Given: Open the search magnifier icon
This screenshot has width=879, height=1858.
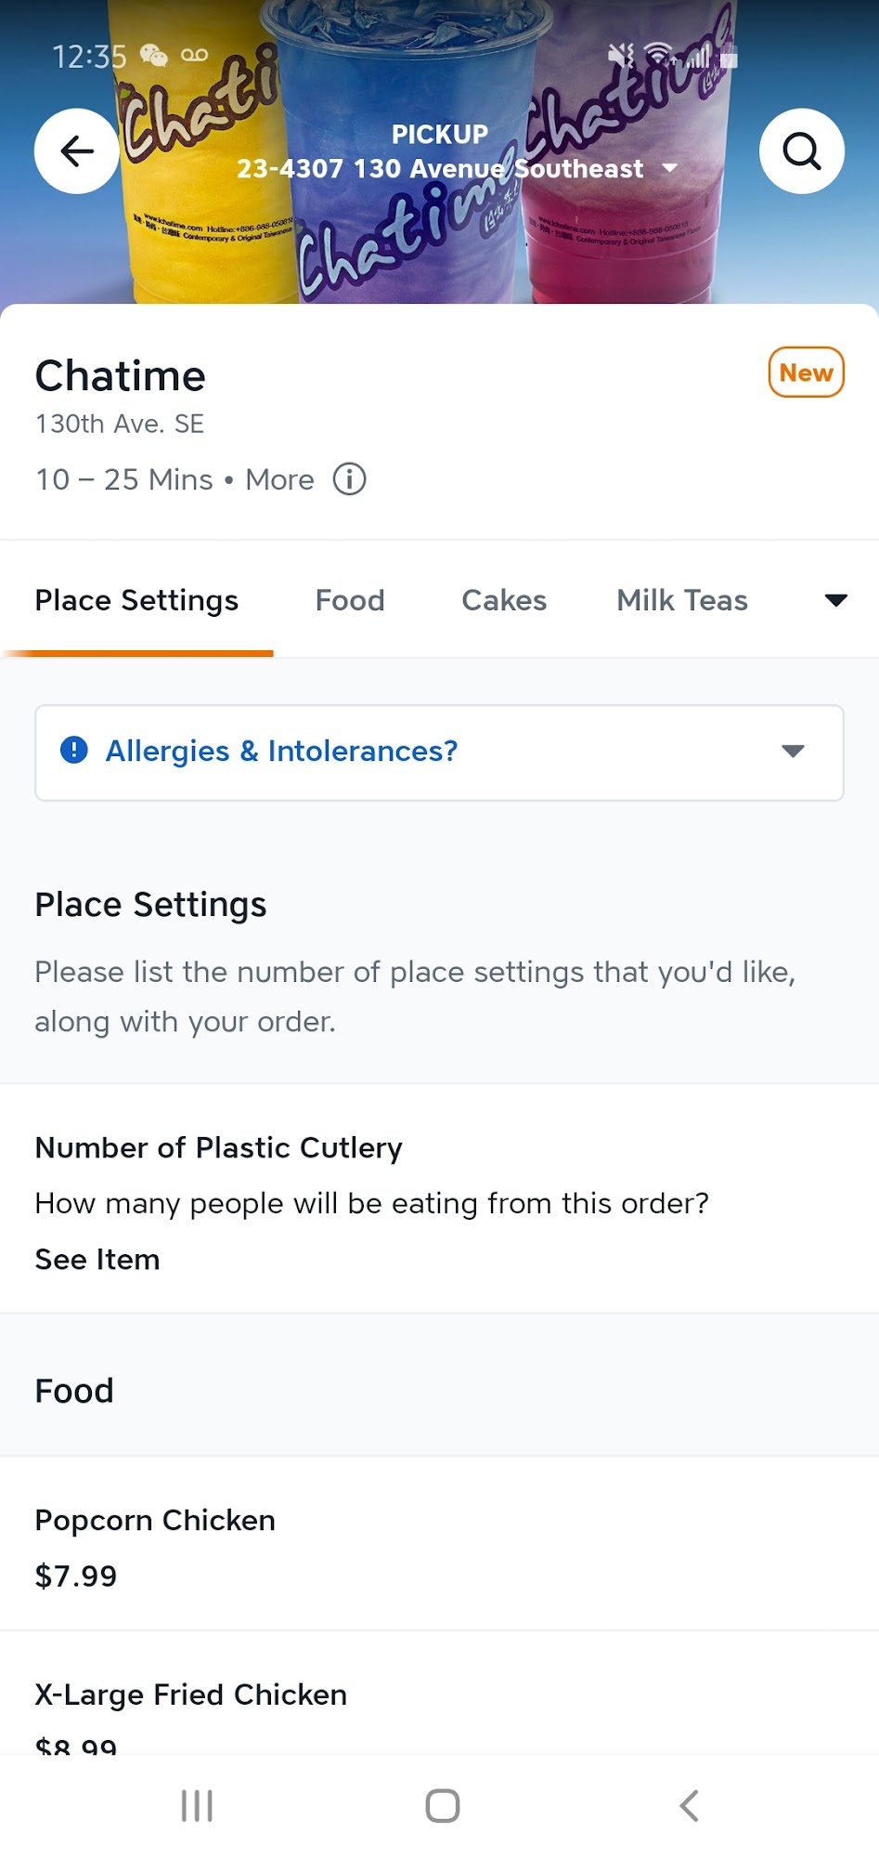Looking at the screenshot, I should tap(801, 150).
